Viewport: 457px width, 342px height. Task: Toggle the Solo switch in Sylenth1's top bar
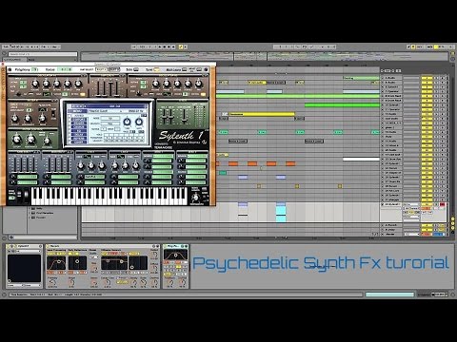pyautogui.click(x=136, y=69)
